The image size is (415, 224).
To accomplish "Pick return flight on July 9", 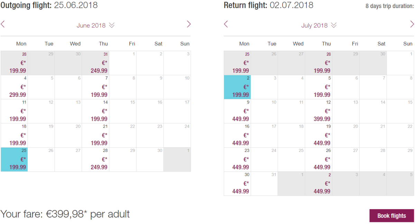I will [237, 111].
